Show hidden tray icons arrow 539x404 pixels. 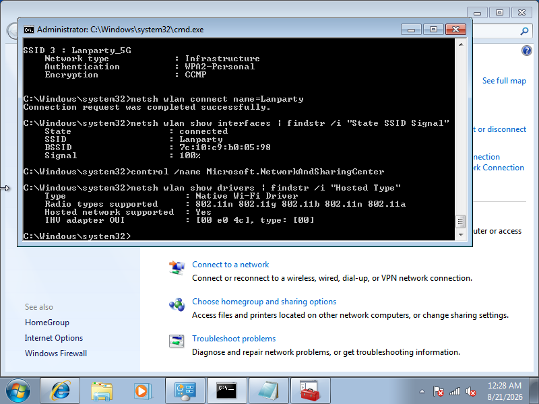coord(422,391)
